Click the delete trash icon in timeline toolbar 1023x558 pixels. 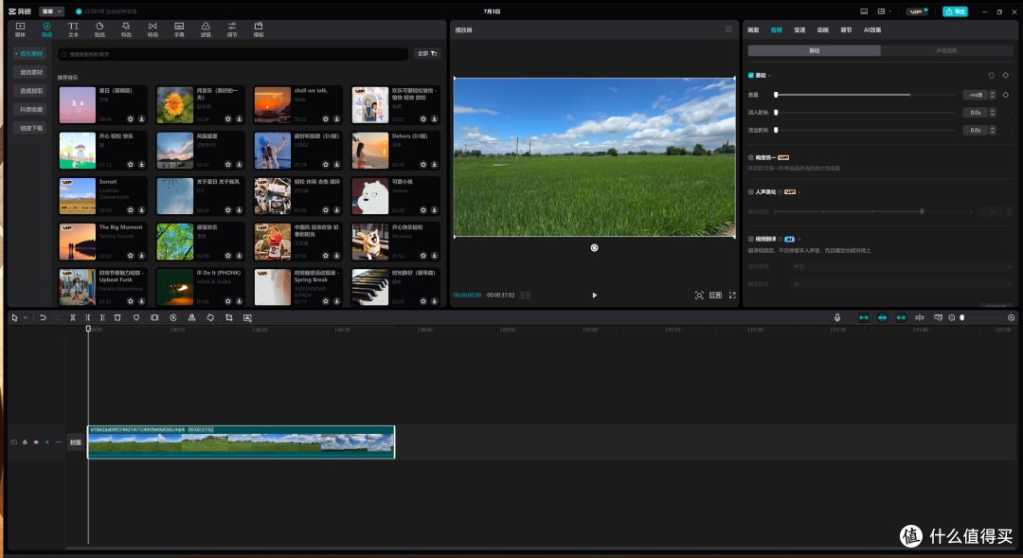(117, 317)
